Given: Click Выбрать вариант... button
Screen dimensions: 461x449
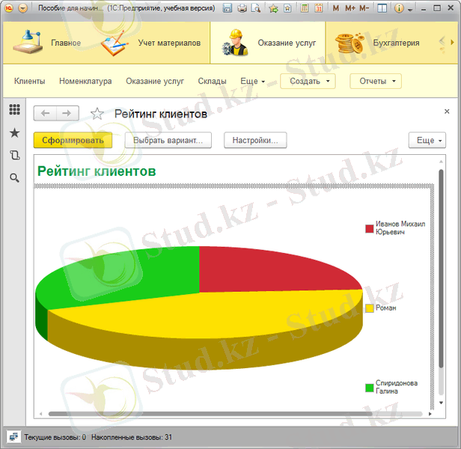Looking at the screenshot, I should 168,140.
